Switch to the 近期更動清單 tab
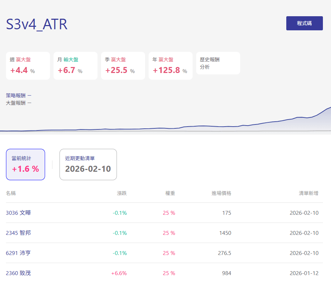The height and width of the screenshot is (286, 331). (88, 164)
